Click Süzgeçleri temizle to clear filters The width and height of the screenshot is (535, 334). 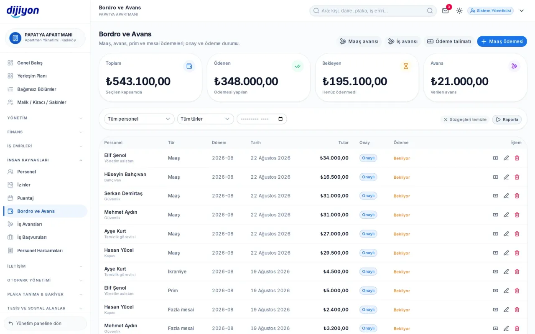click(465, 119)
